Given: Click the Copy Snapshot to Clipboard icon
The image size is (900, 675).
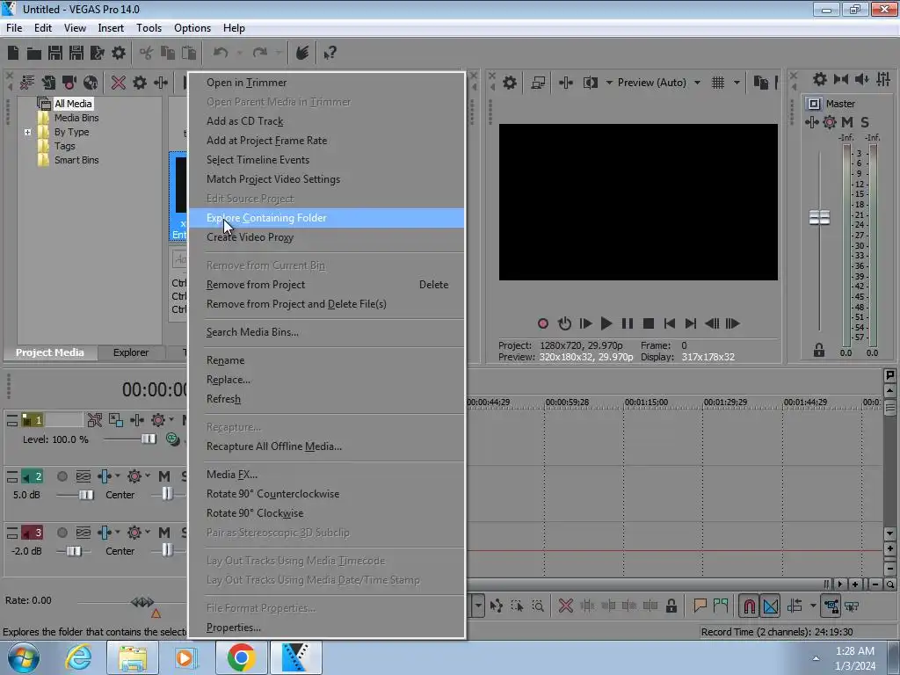Looking at the screenshot, I should 761,83.
